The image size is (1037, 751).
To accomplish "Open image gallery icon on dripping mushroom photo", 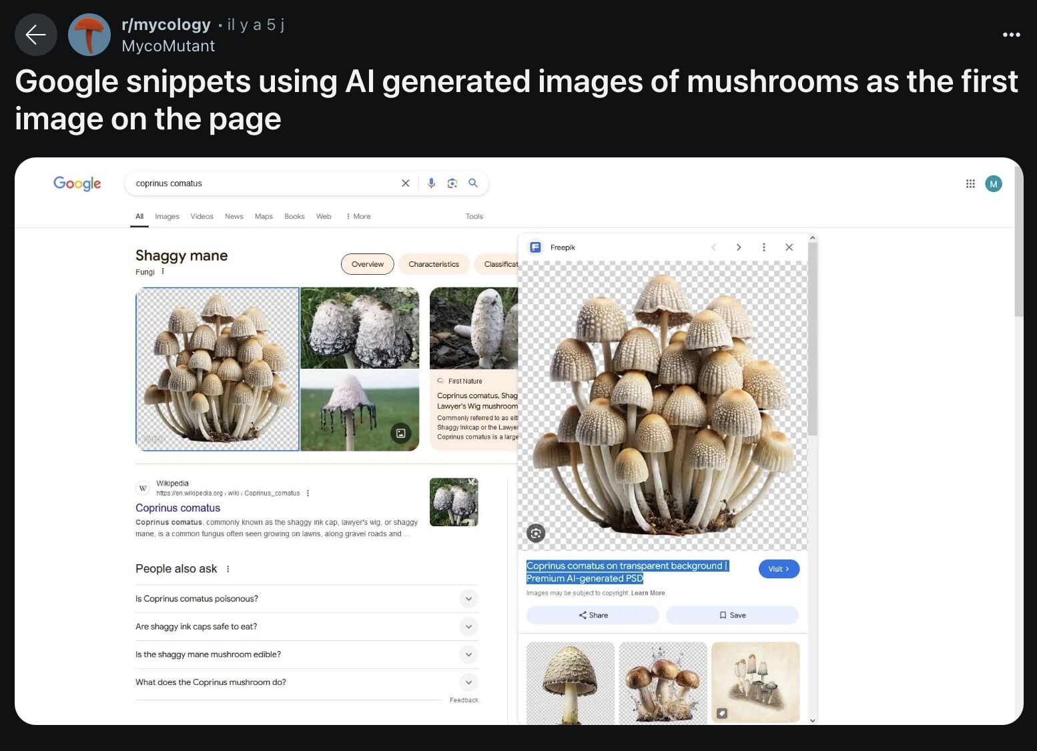I will point(401,434).
